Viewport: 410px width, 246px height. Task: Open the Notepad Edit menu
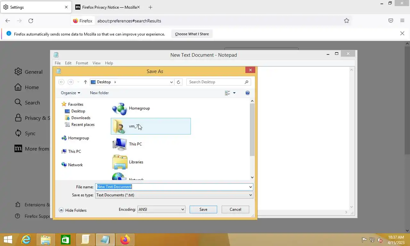pyautogui.click(x=68, y=63)
